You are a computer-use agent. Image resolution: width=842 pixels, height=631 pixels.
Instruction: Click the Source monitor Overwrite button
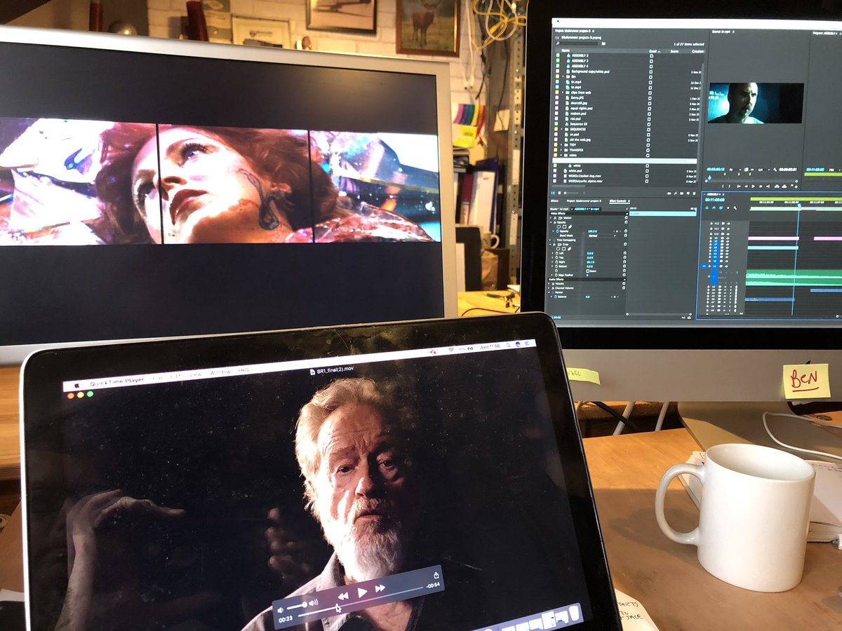(784, 186)
